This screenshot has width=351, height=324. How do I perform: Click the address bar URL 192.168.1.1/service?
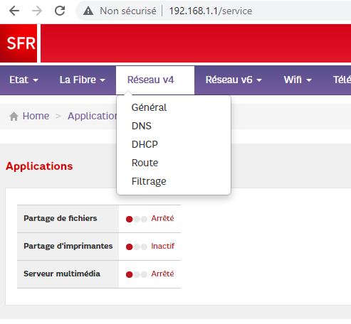(x=211, y=11)
